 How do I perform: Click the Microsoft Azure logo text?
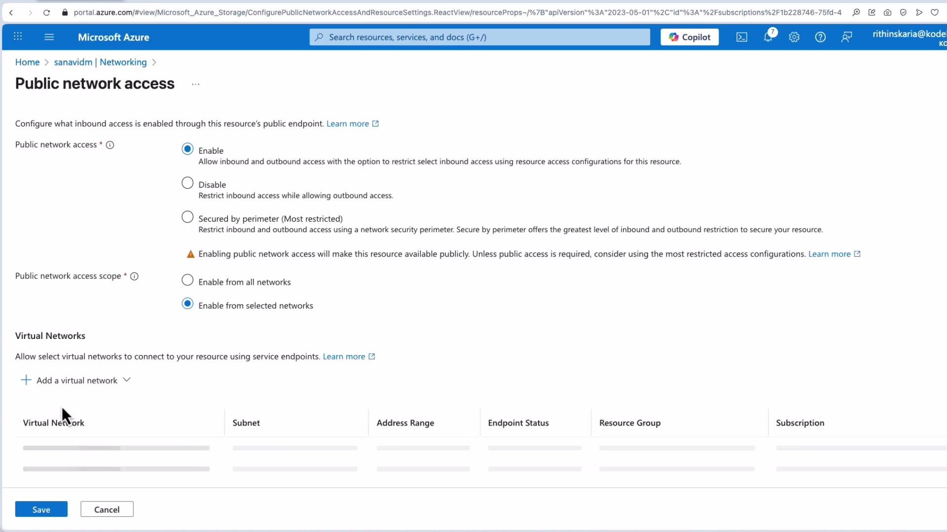point(113,37)
